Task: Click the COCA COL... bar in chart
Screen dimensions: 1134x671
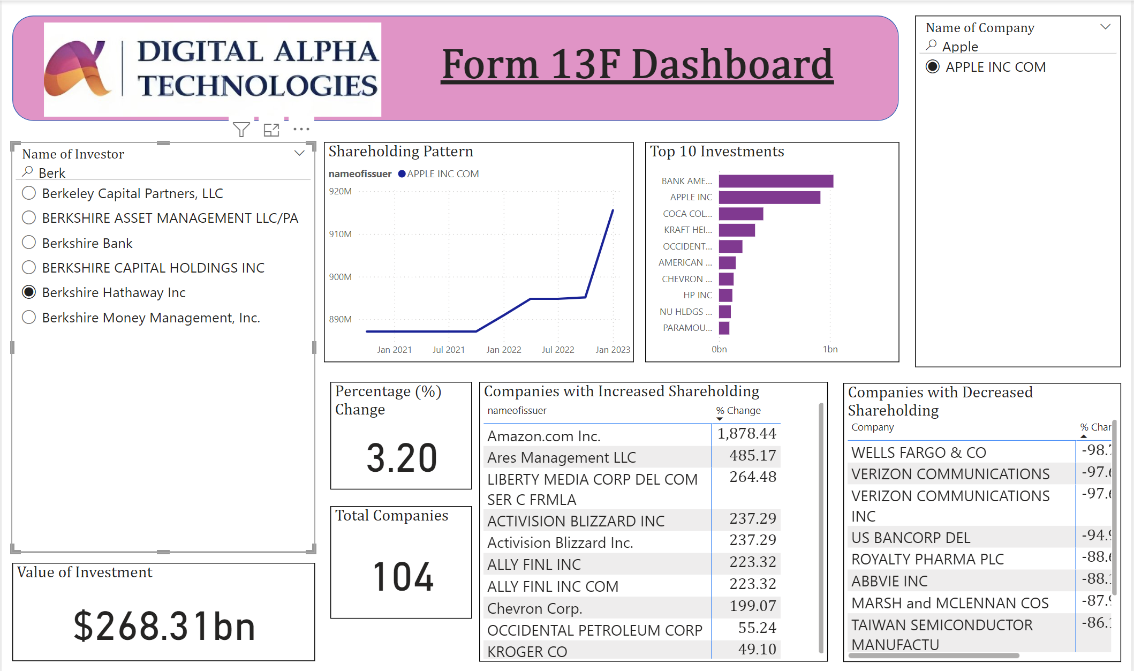Action: click(x=741, y=214)
